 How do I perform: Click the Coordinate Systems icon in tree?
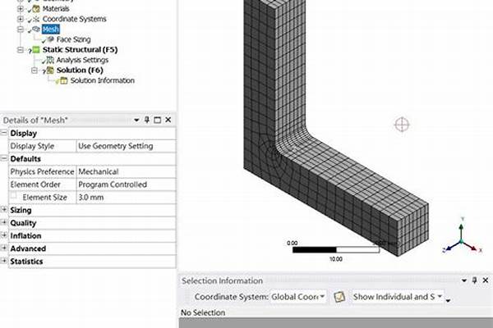(x=34, y=19)
